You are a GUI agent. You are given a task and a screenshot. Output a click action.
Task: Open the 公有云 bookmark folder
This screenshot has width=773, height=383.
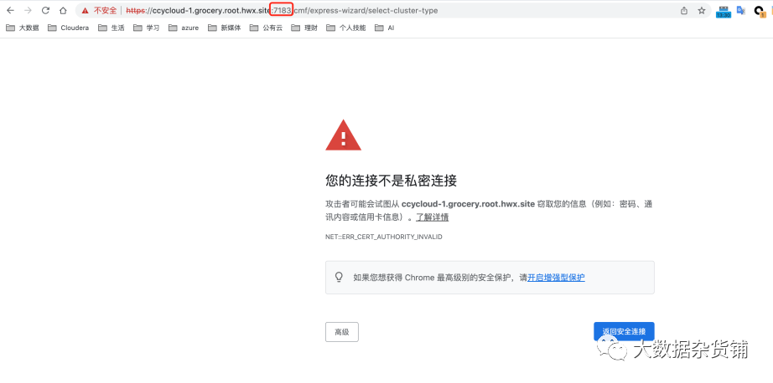267,28
